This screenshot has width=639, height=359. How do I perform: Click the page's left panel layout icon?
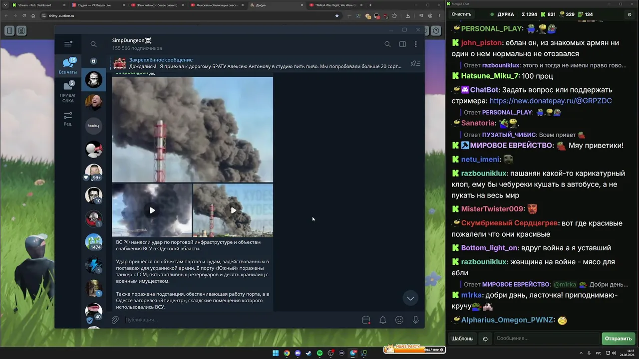(9, 31)
